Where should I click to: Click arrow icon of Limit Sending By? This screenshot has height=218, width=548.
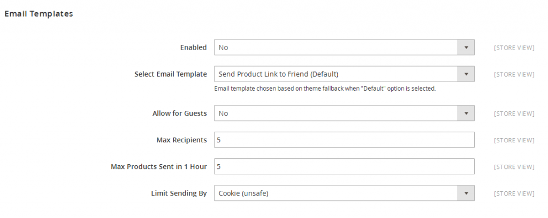click(x=466, y=193)
